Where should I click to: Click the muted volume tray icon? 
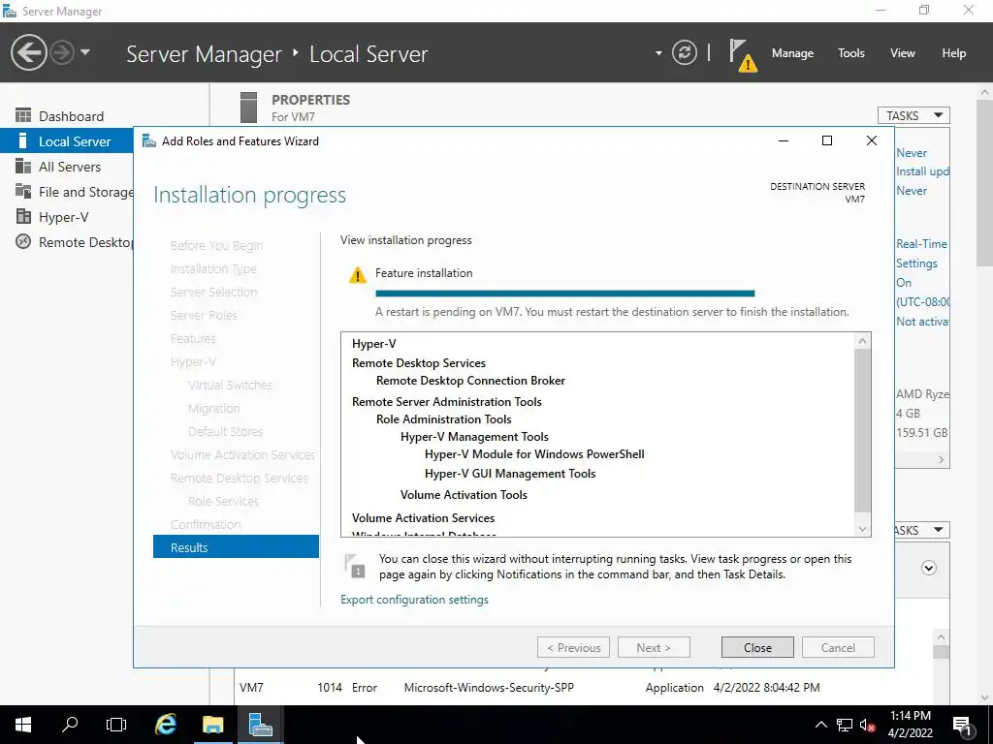[867, 725]
